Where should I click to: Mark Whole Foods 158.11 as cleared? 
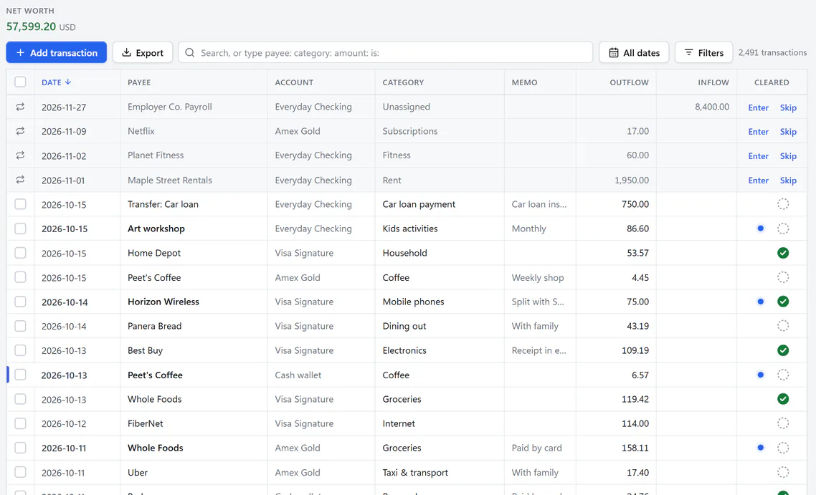pyautogui.click(x=783, y=448)
